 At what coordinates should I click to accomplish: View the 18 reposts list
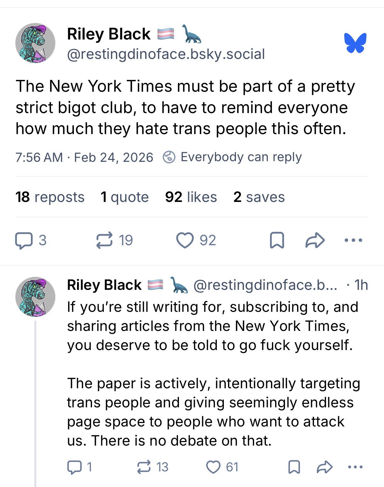click(x=50, y=197)
